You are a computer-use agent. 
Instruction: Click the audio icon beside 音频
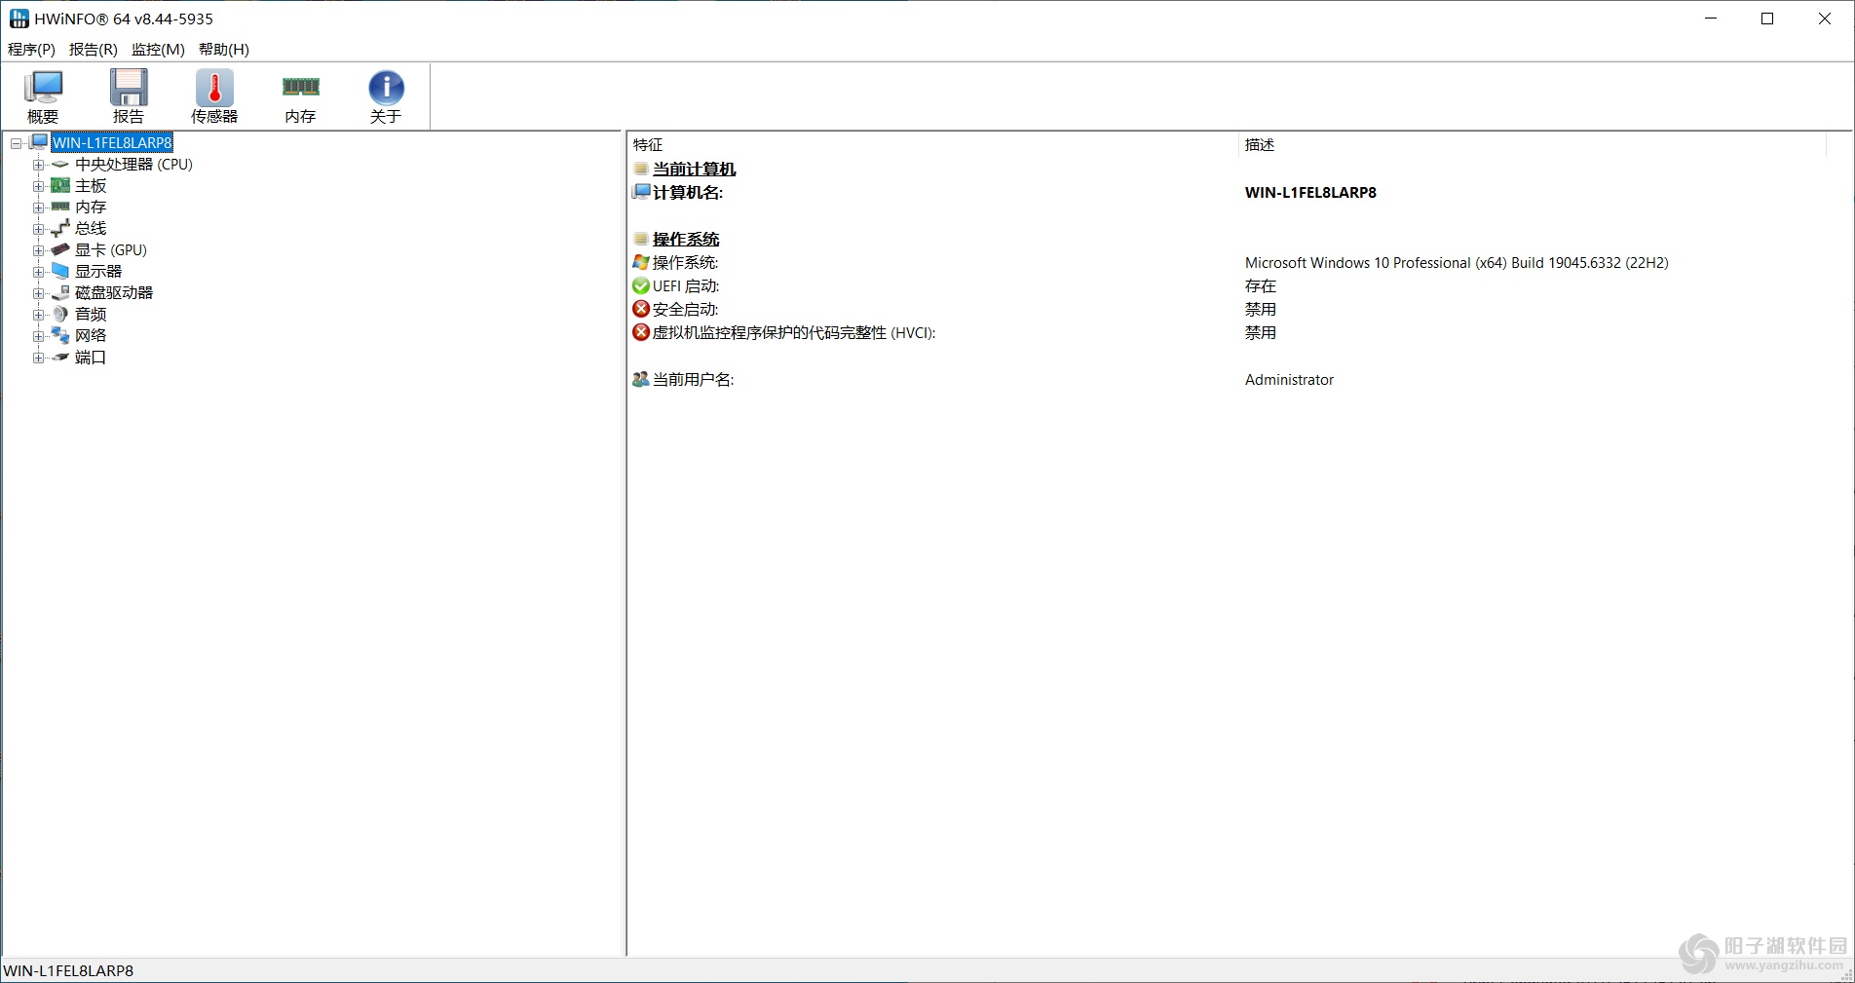59,314
